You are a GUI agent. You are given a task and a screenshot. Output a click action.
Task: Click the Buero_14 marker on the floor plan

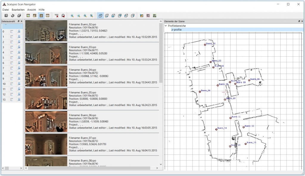216,129
